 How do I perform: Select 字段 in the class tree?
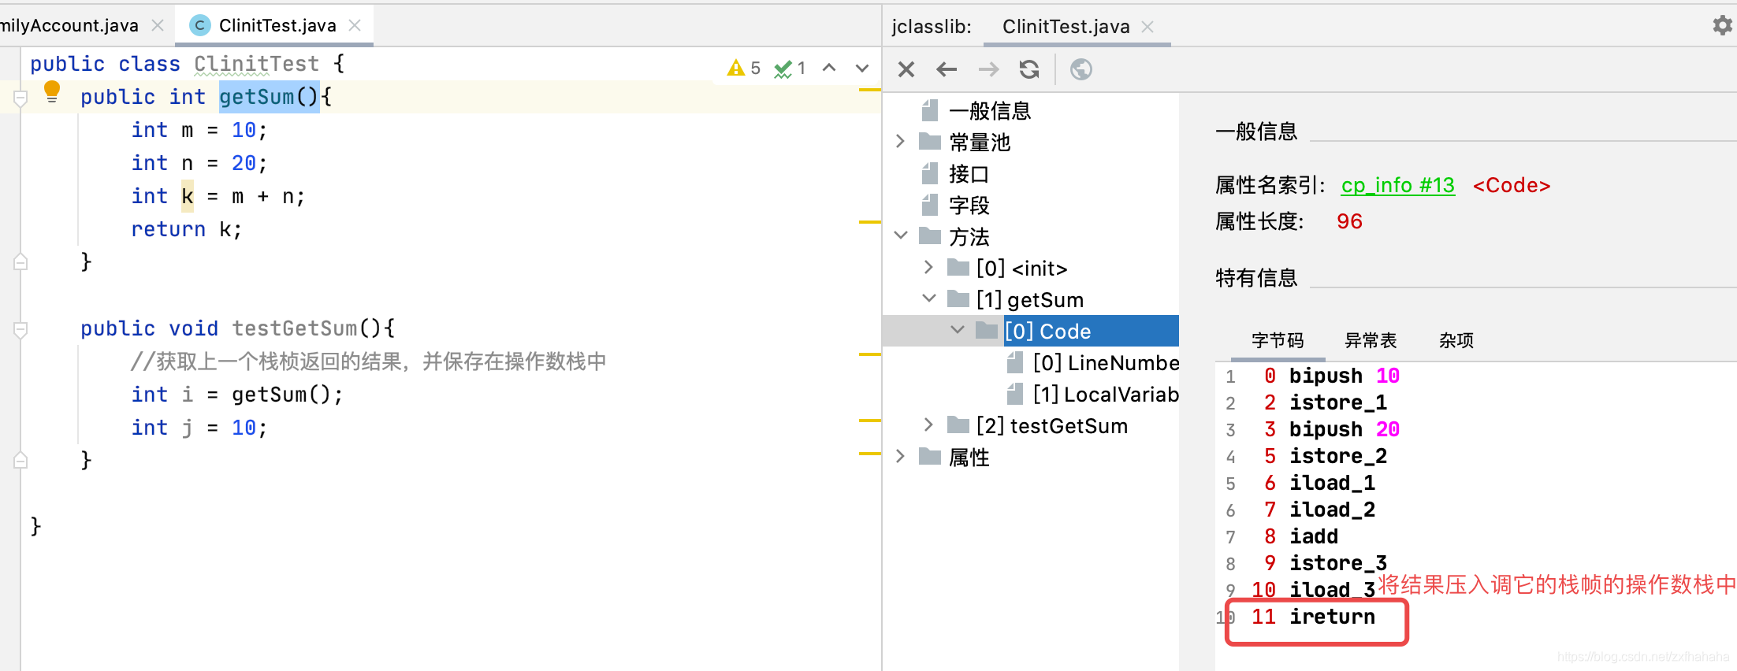coord(969,206)
